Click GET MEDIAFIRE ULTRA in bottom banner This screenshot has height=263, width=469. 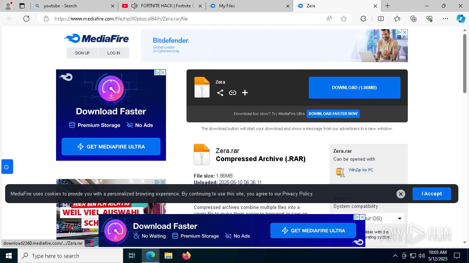click(x=313, y=230)
